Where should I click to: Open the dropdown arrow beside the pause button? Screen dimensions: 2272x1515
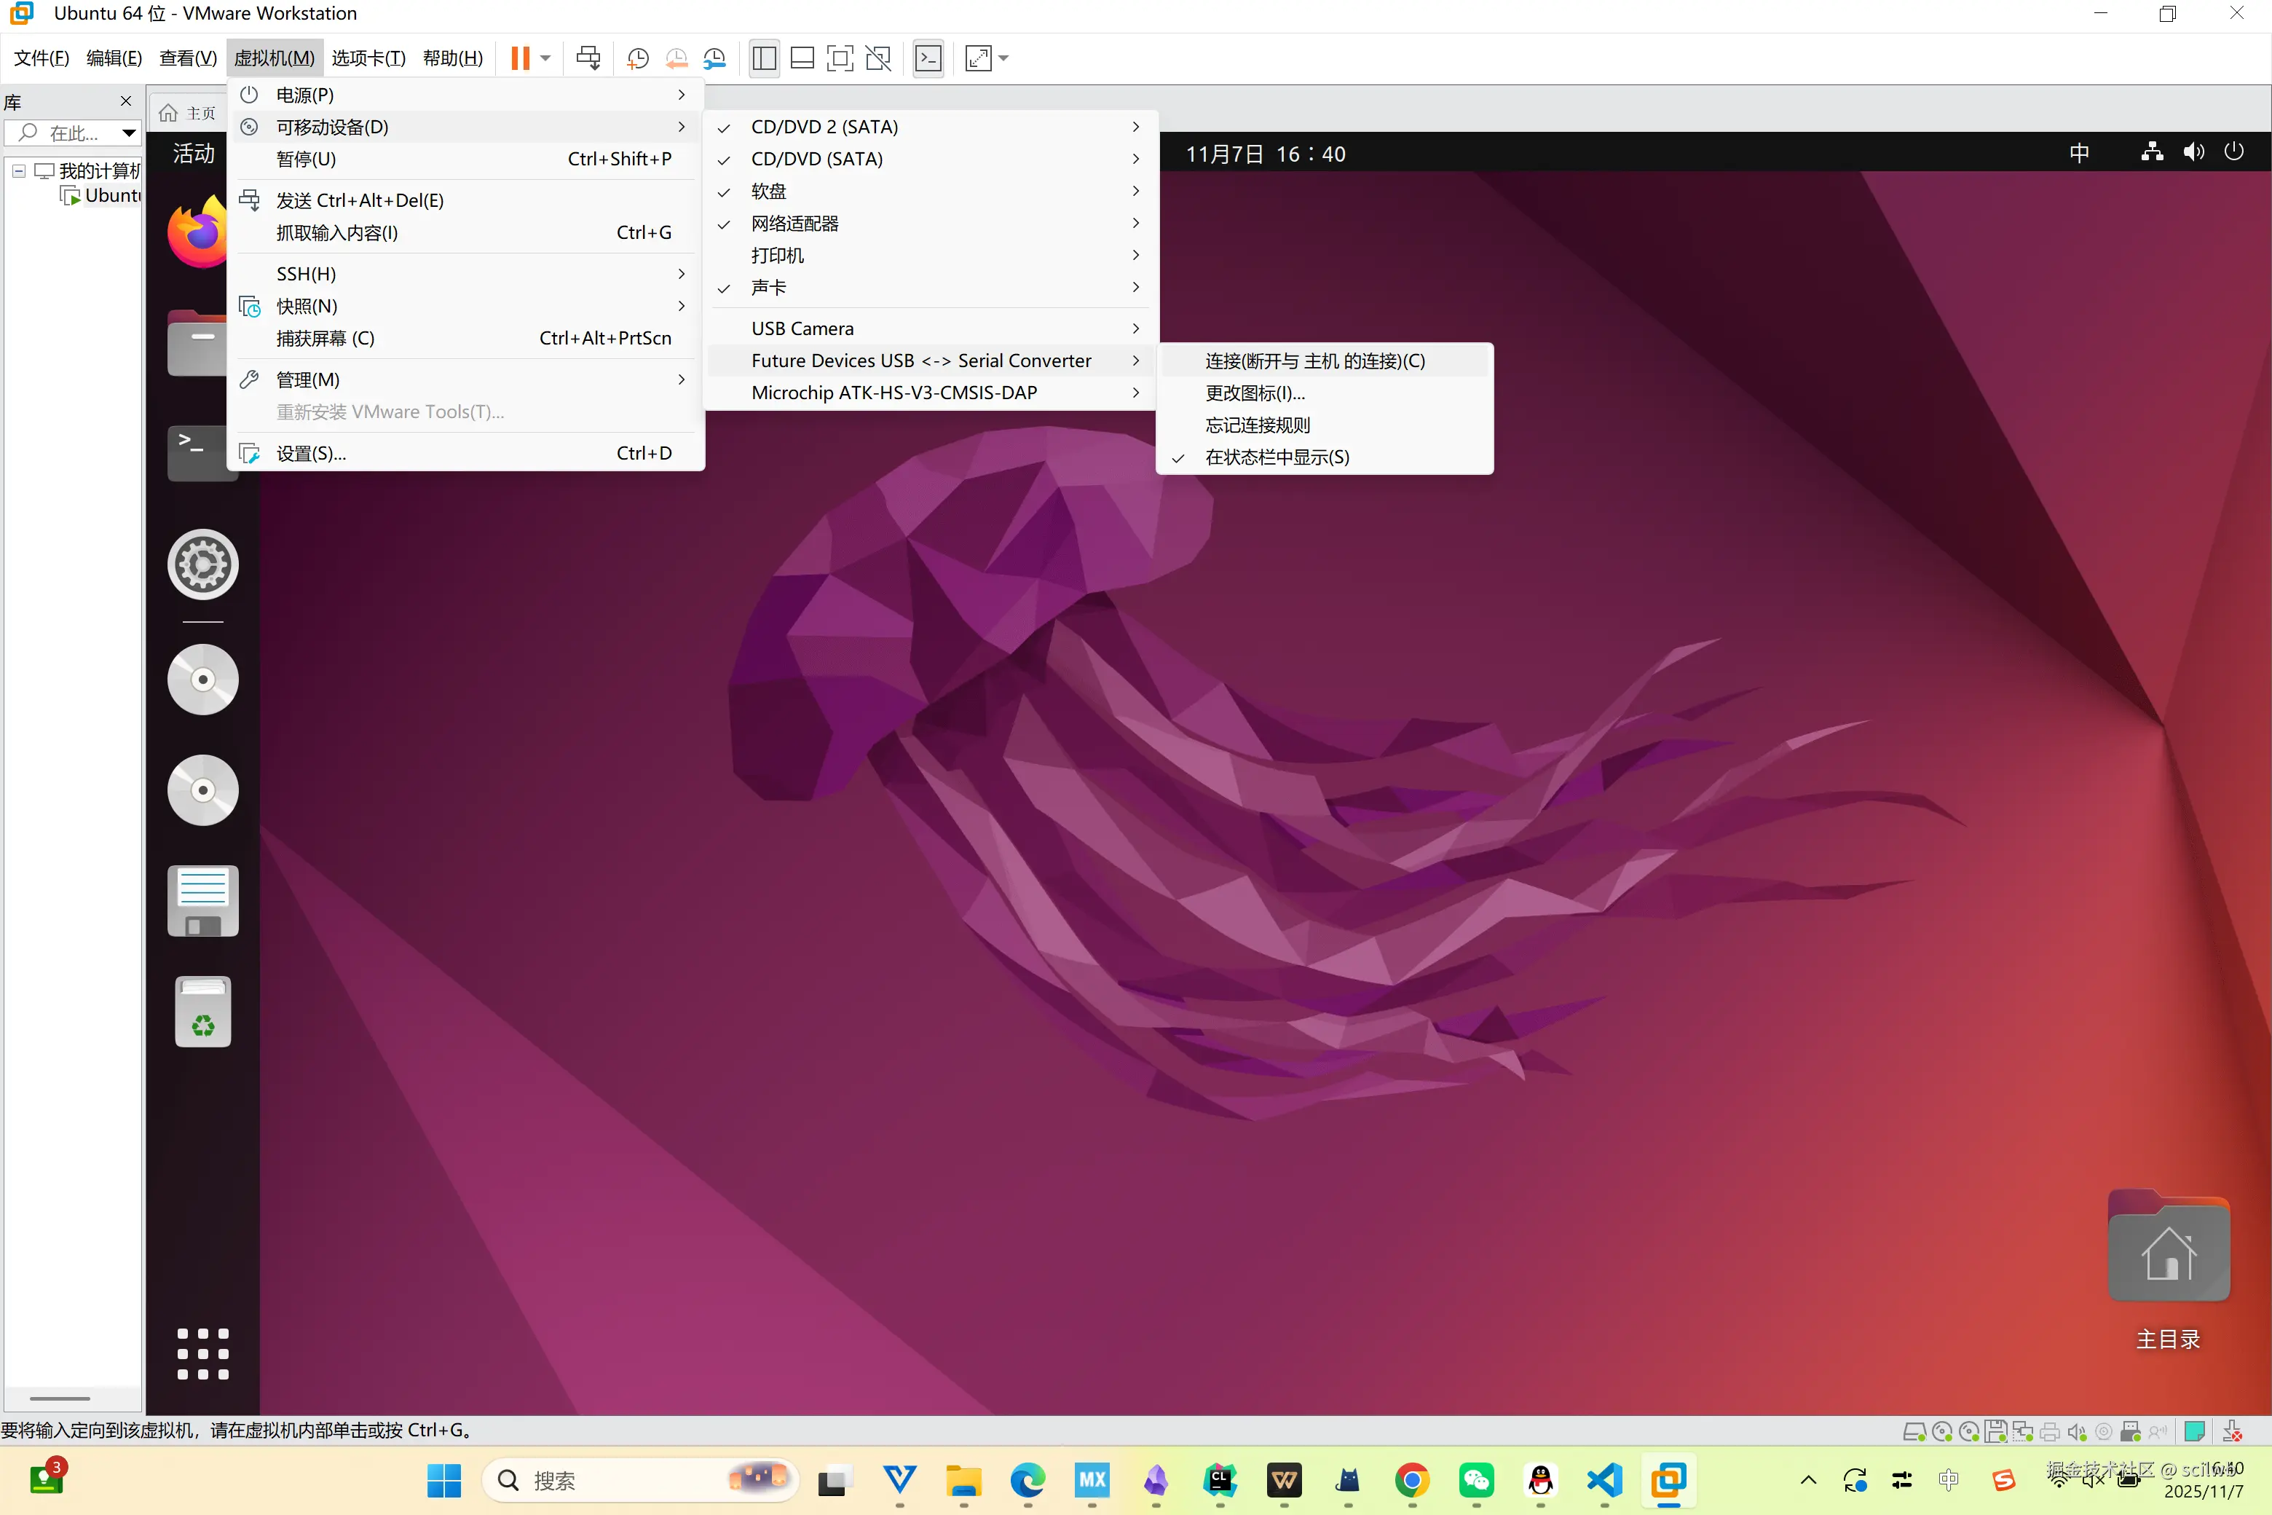point(545,58)
